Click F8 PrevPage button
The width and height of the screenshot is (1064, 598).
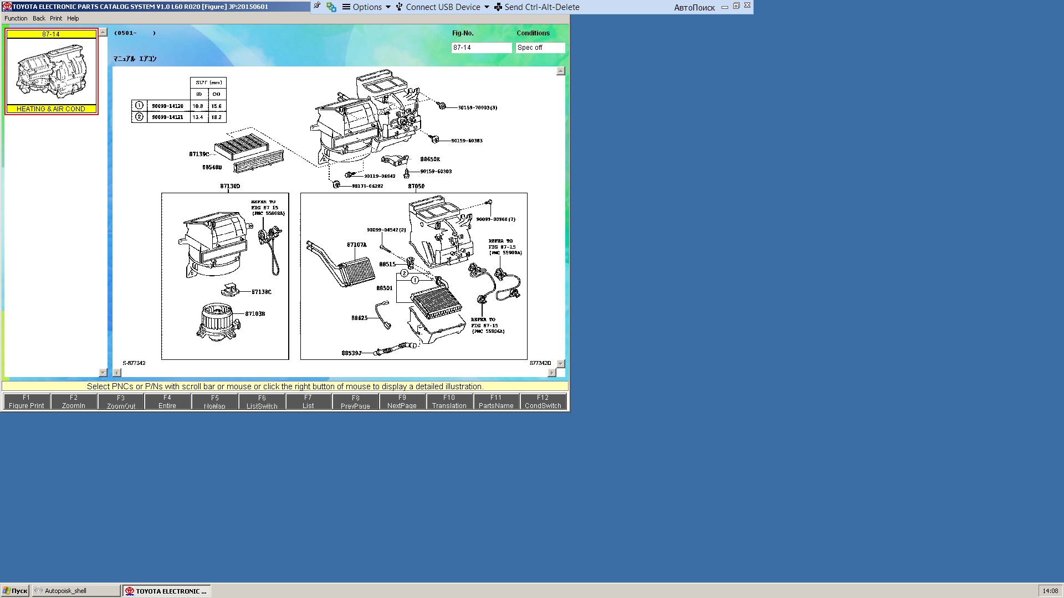(355, 401)
